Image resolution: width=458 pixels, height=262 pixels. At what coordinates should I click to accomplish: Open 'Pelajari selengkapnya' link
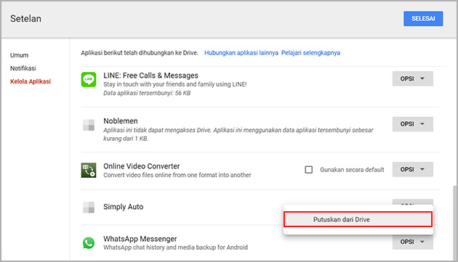(x=310, y=53)
